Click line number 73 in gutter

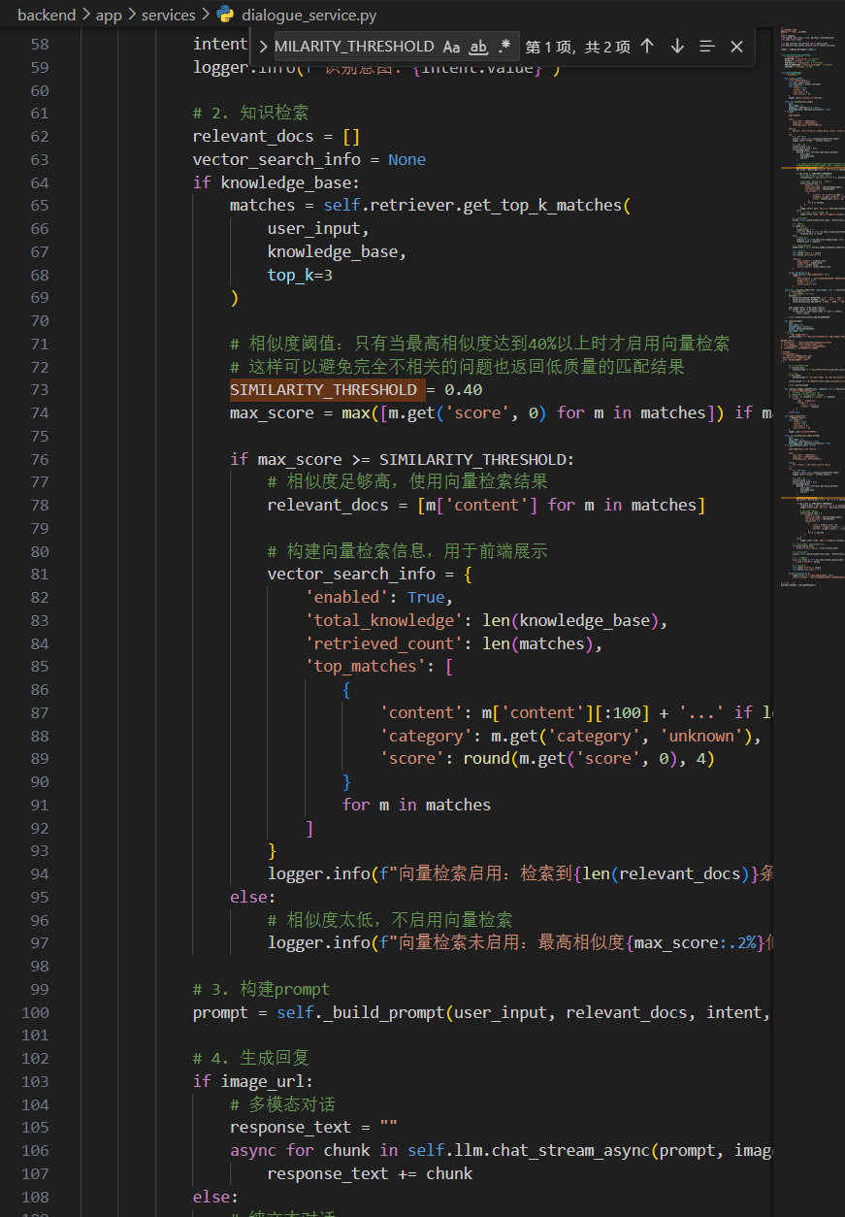[x=39, y=390]
